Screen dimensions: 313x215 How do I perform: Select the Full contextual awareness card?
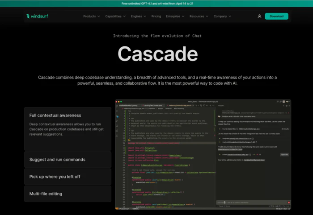[68, 129]
